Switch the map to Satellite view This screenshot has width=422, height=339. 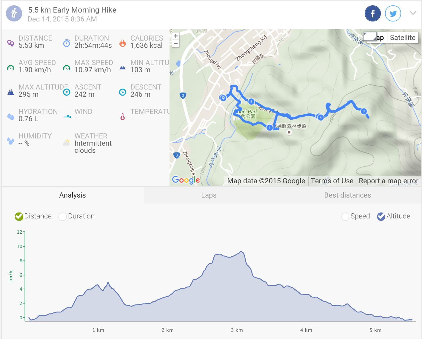coord(403,38)
